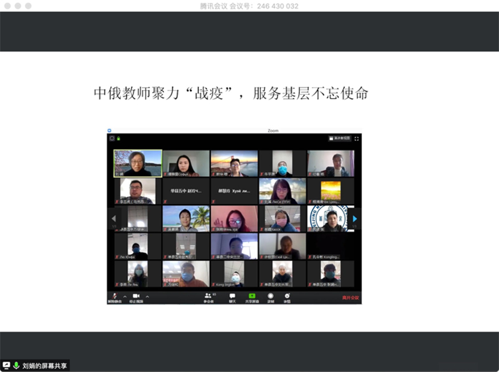Viewport: 499px width, 372px height.
Task: Click the green microphone icon beside 刘娟的屏幕共享
Action: [x=16, y=365]
